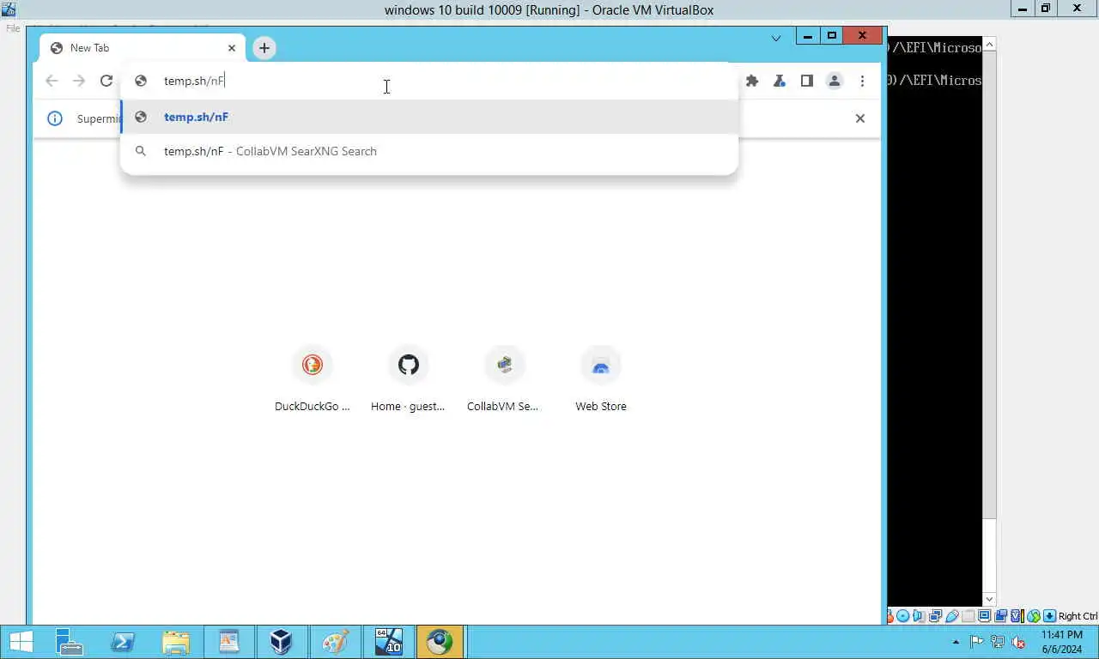Screen dimensions: 1099x659
Task: Click the Right Ctrl host key label
Action: (x=1078, y=616)
